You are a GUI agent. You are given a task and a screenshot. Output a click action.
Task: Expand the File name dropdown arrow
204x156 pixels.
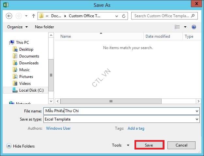point(197,111)
